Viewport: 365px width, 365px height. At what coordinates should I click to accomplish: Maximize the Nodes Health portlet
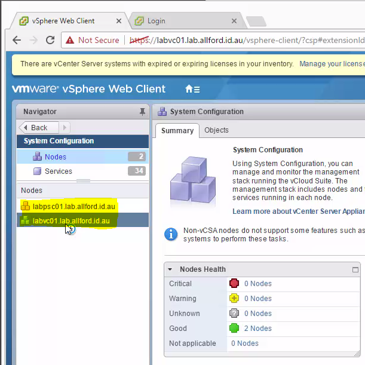pyautogui.click(x=355, y=269)
